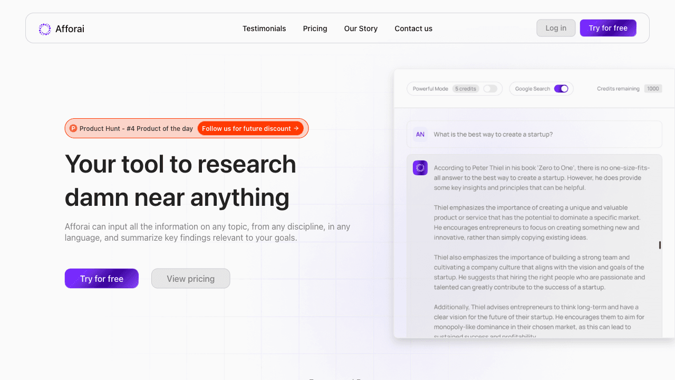Open the Testimonials menu item
Screen dimensions: 675x380
point(264,28)
